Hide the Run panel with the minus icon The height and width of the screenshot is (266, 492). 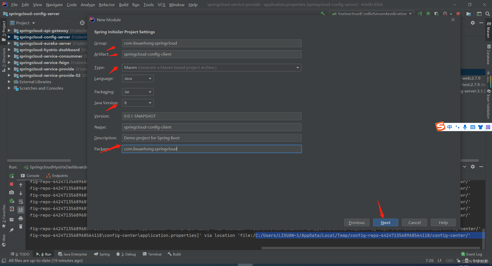pyautogui.click(x=481, y=167)
